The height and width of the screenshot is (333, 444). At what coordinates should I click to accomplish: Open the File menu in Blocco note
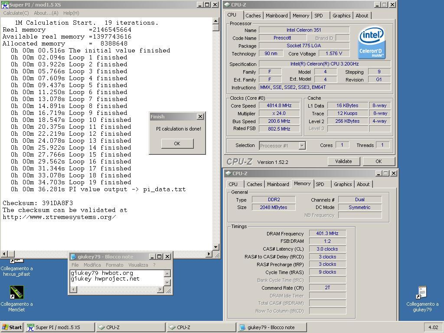pyautogui.click(x=75, y=265)
